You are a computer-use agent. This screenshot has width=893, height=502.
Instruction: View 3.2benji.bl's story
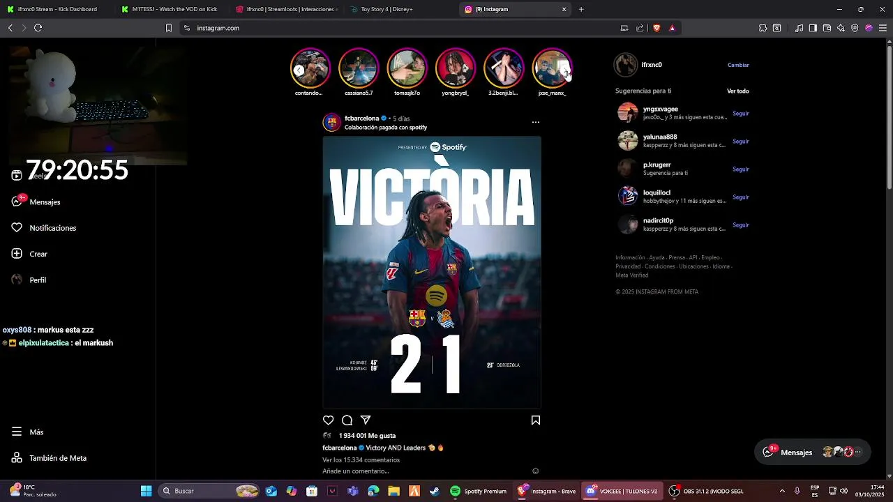click(503, 68)
